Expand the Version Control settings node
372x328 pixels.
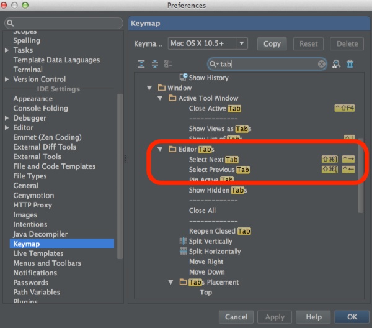click(x=7, y=80)
